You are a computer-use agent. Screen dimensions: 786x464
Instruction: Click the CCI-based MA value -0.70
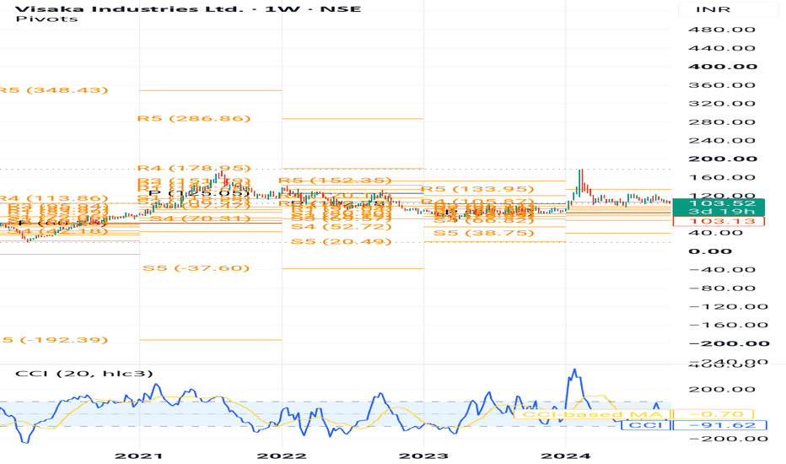[x=713, y=414]
